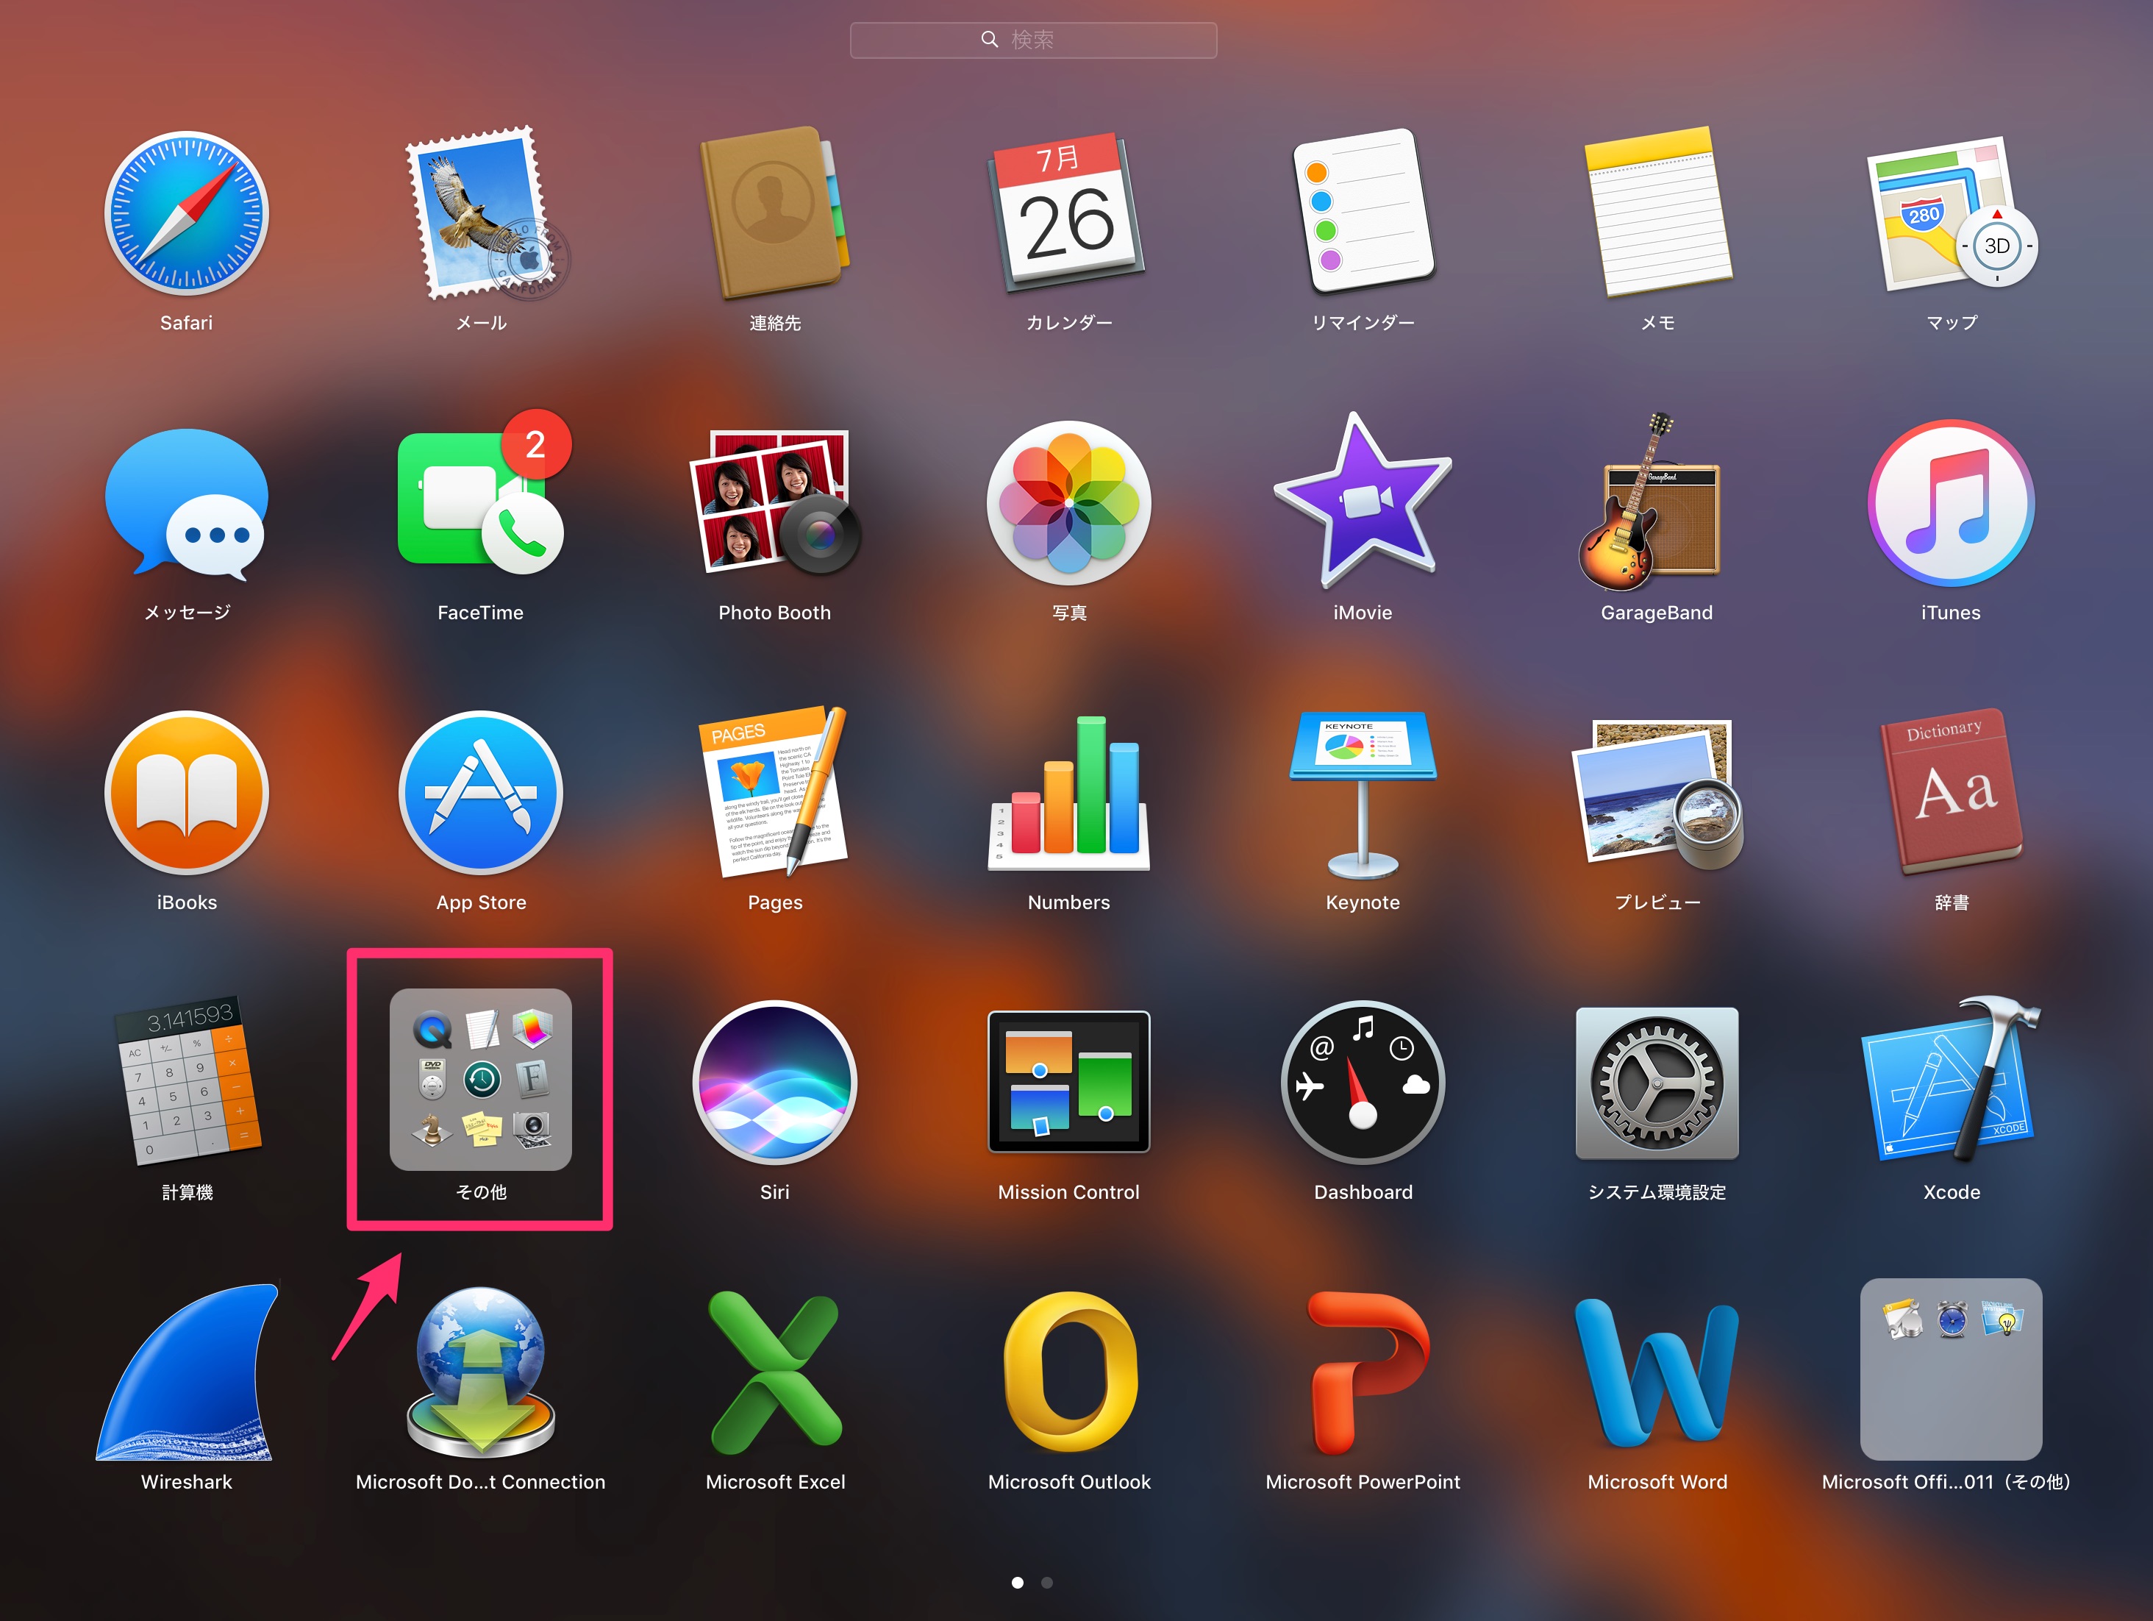Launch Microsoft Document Connection
This screenshot has width=2153, height=1621.
coord(481,1372)
